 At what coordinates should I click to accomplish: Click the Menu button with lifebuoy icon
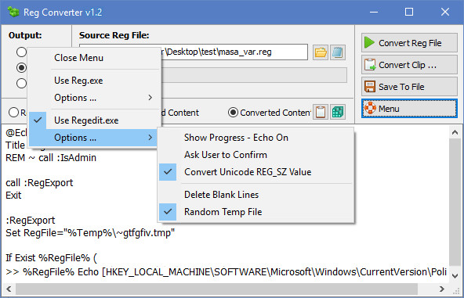coord(409,109)
